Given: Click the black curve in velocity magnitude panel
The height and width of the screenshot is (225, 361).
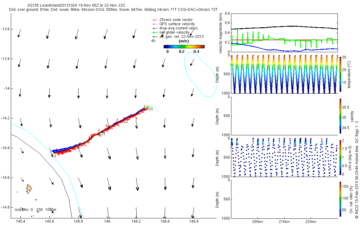Looking at the screenshot, I should tap(284, 26).
